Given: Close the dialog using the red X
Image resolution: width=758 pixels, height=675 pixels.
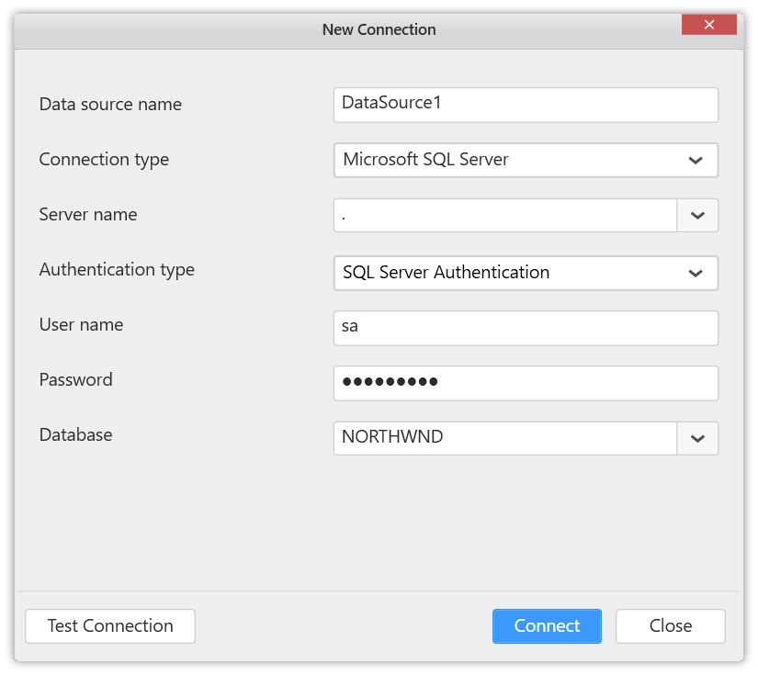Looking at the screenshot, I should (708, 25).
